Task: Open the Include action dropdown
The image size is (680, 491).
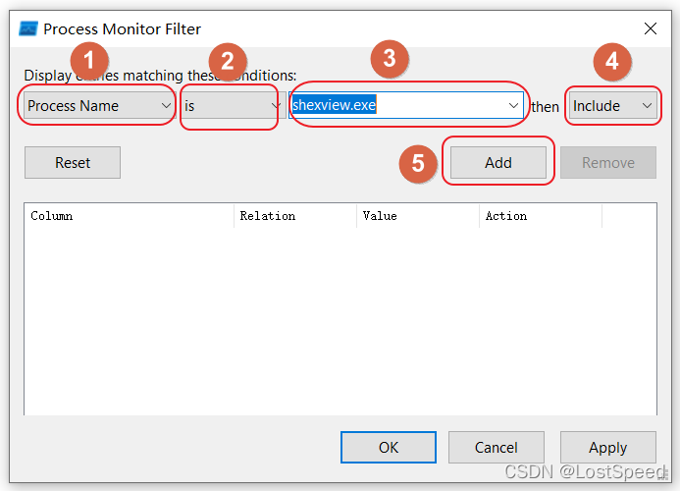Action: coord(612,105)
